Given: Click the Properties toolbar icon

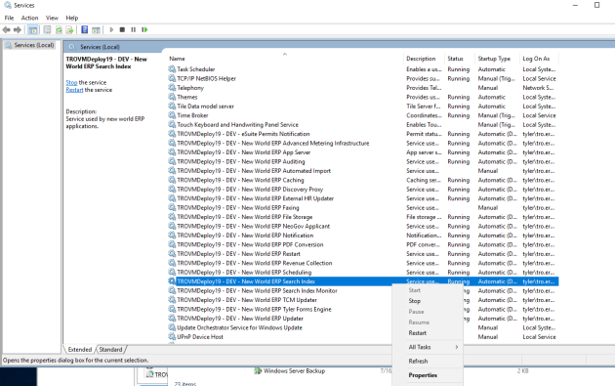Looking at the screenshot, I should pos(47,30).
